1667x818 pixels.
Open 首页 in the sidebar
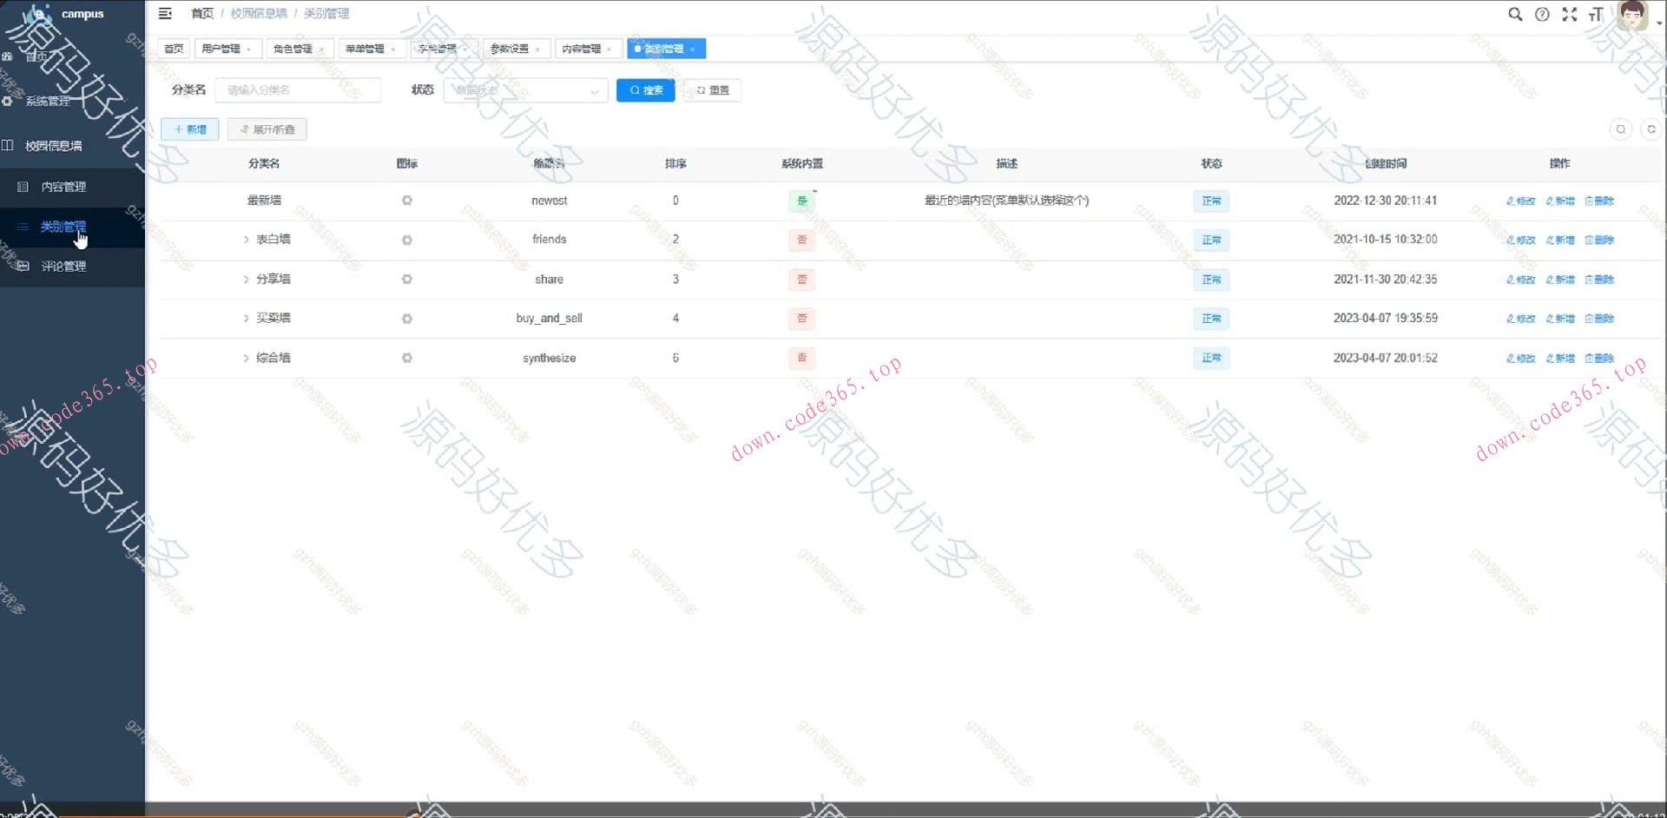point(72,56)
